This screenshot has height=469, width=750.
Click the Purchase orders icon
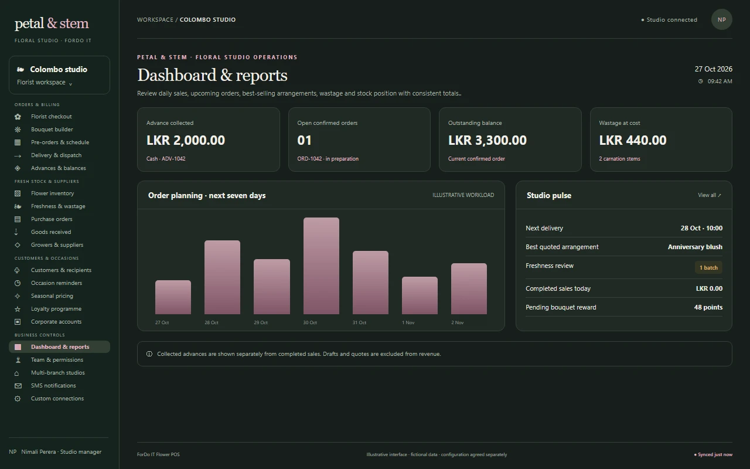coord(18,219)
